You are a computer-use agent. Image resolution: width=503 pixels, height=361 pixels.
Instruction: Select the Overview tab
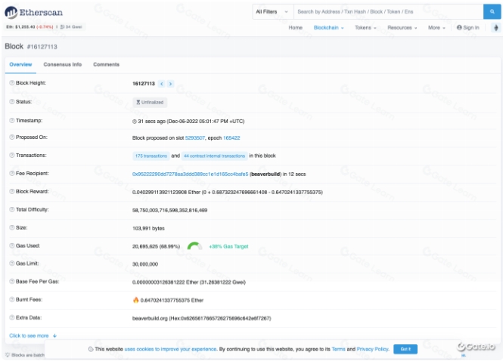point(20,64)
